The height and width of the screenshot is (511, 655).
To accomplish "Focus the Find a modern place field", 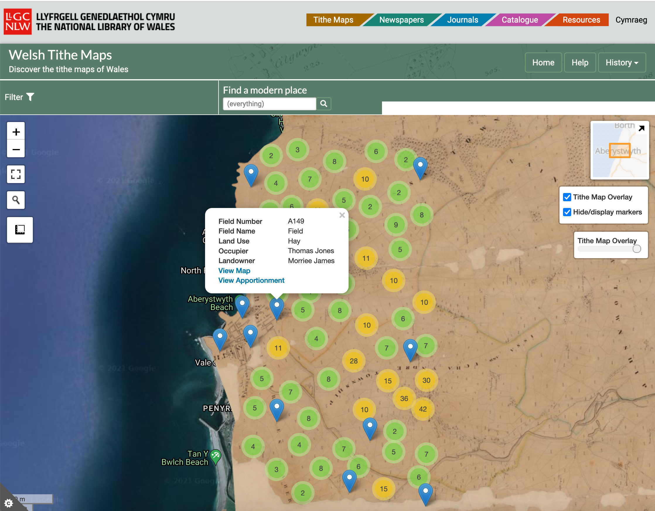I will click(269, 104).
